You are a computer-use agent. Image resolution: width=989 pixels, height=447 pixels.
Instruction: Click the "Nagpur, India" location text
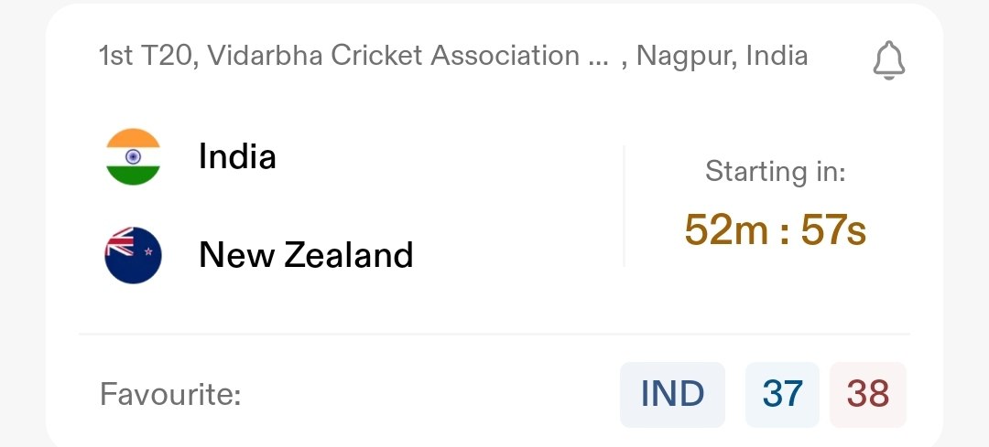(722, 56)
